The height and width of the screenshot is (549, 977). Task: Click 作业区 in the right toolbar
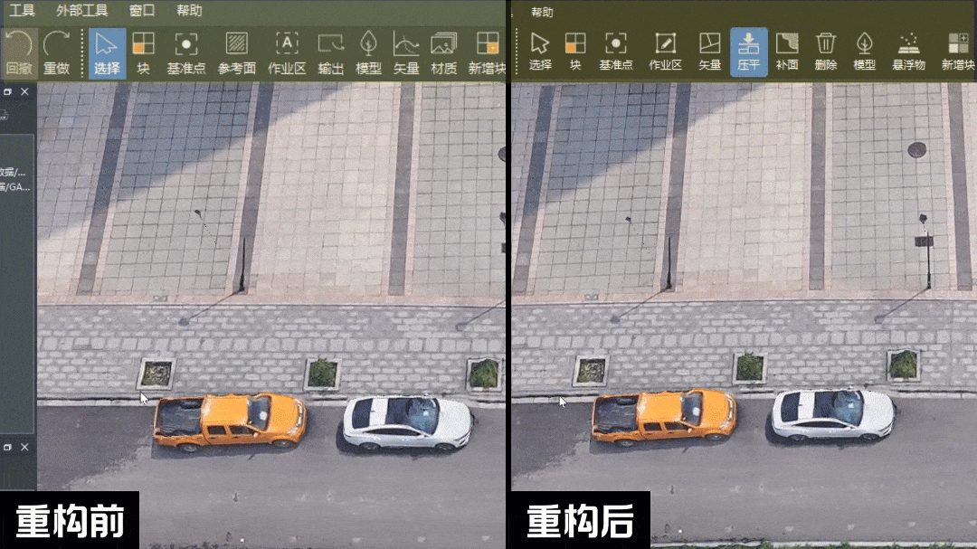point(665,52)
